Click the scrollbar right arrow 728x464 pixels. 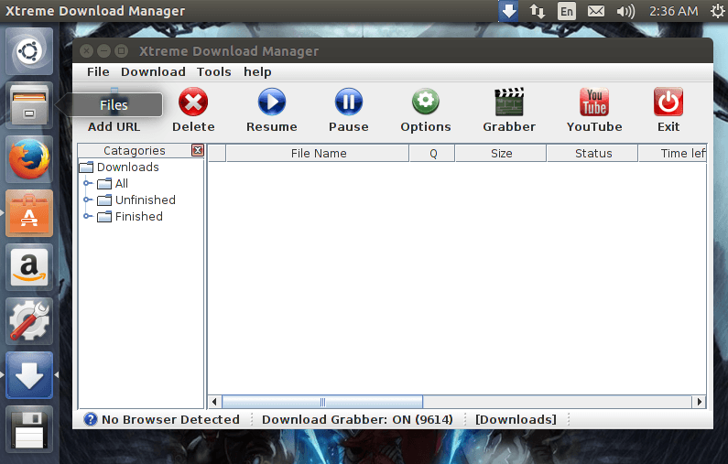[x=700, y=402]
